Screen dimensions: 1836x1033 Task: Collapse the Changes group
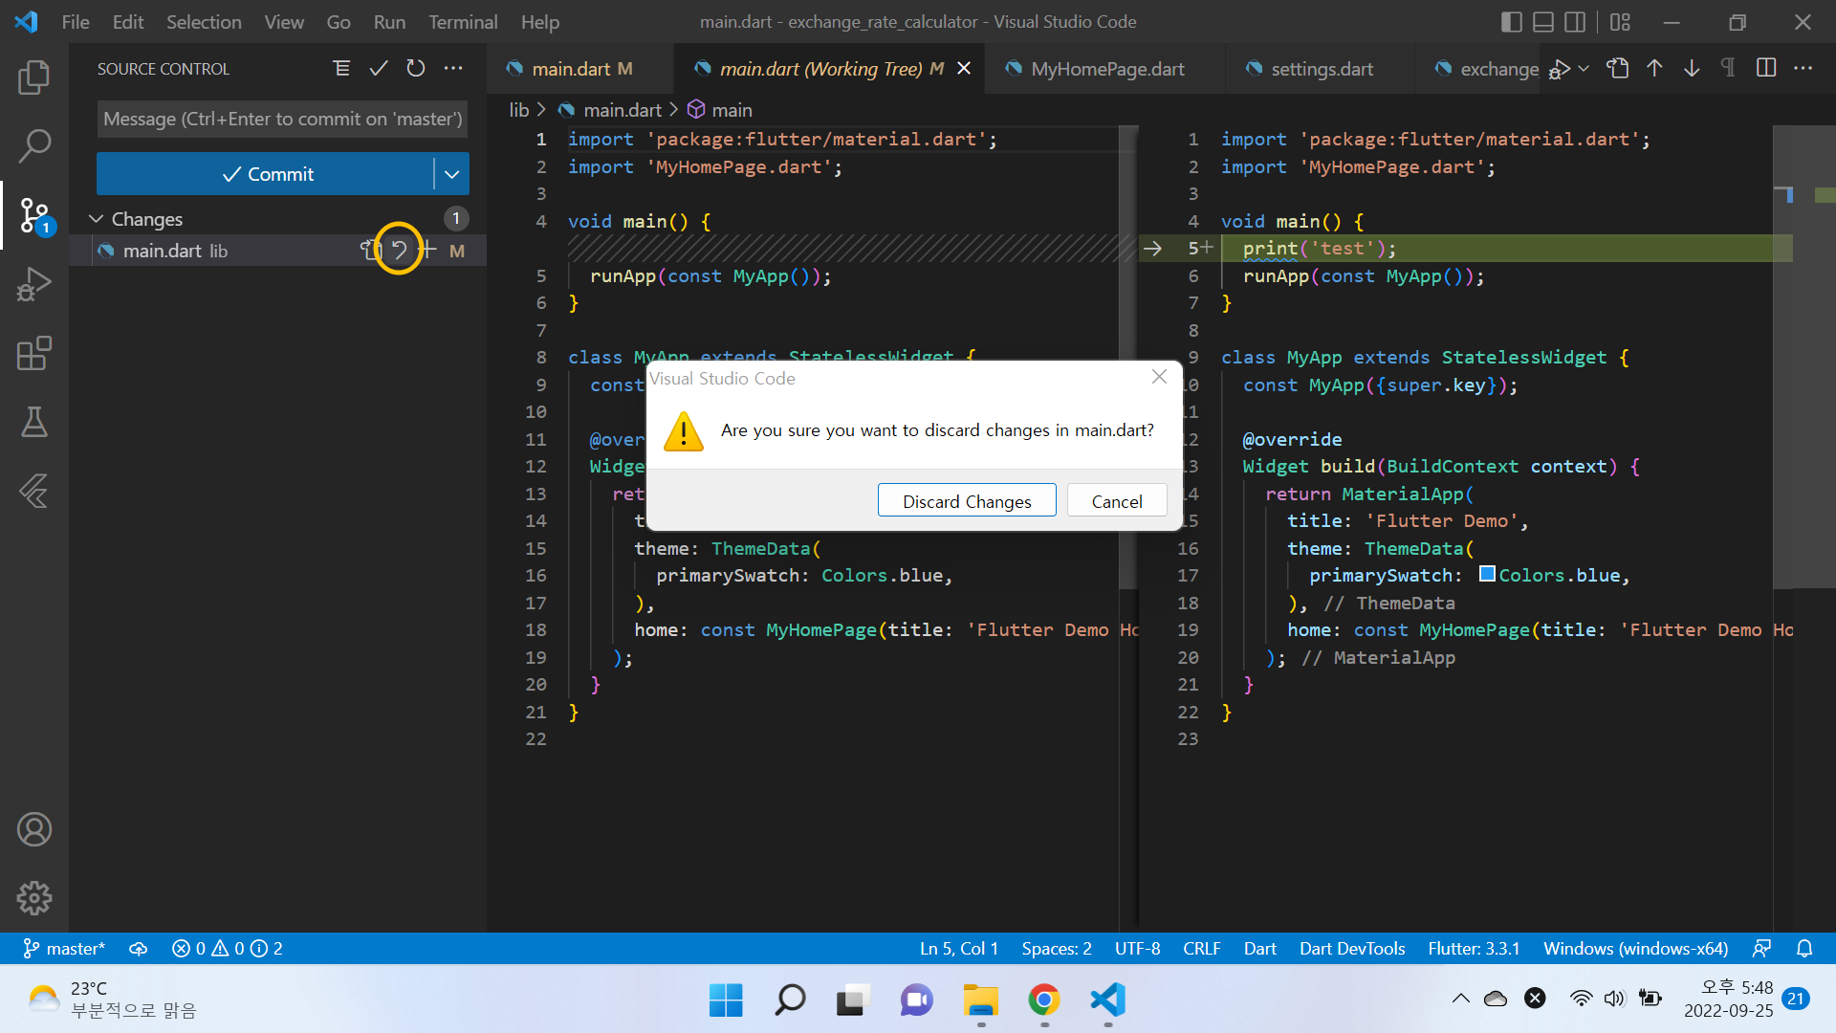click(97, 219)
